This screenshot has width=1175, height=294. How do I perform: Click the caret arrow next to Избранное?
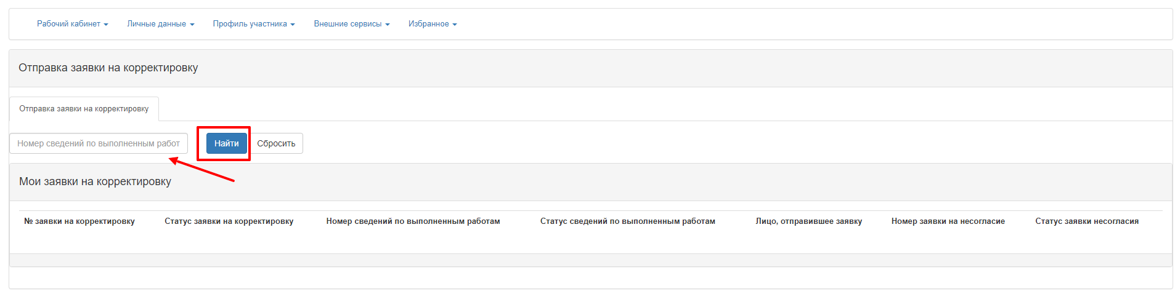tap(455, 25)
